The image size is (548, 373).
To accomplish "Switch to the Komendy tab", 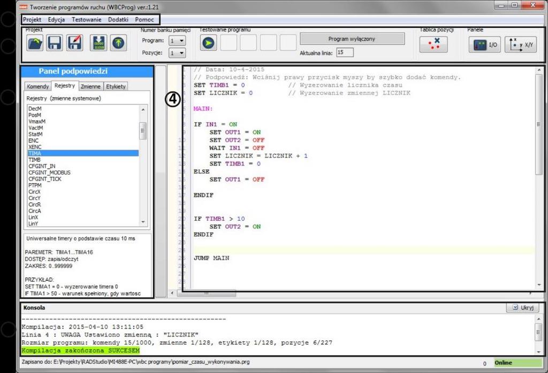I will pyautogui.click(x=38, y=86).
